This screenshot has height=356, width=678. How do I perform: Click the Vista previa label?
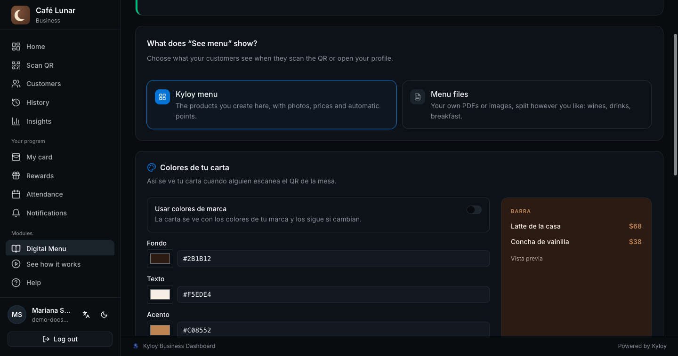tap(527, 259)
